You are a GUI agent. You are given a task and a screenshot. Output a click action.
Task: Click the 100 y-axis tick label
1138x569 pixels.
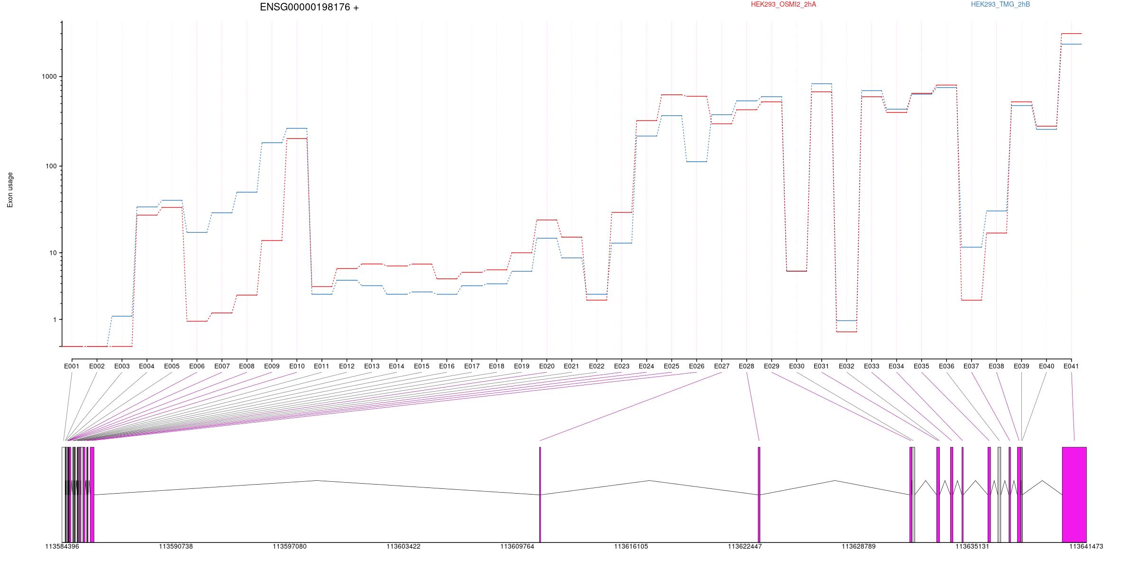pyautogui.click(x=51, y=166)
